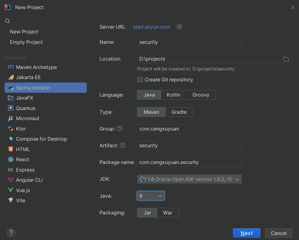Viewport: 299px width, 240px height.
Task: Open start.aliyun.com server link
Action: coord(152,27)
